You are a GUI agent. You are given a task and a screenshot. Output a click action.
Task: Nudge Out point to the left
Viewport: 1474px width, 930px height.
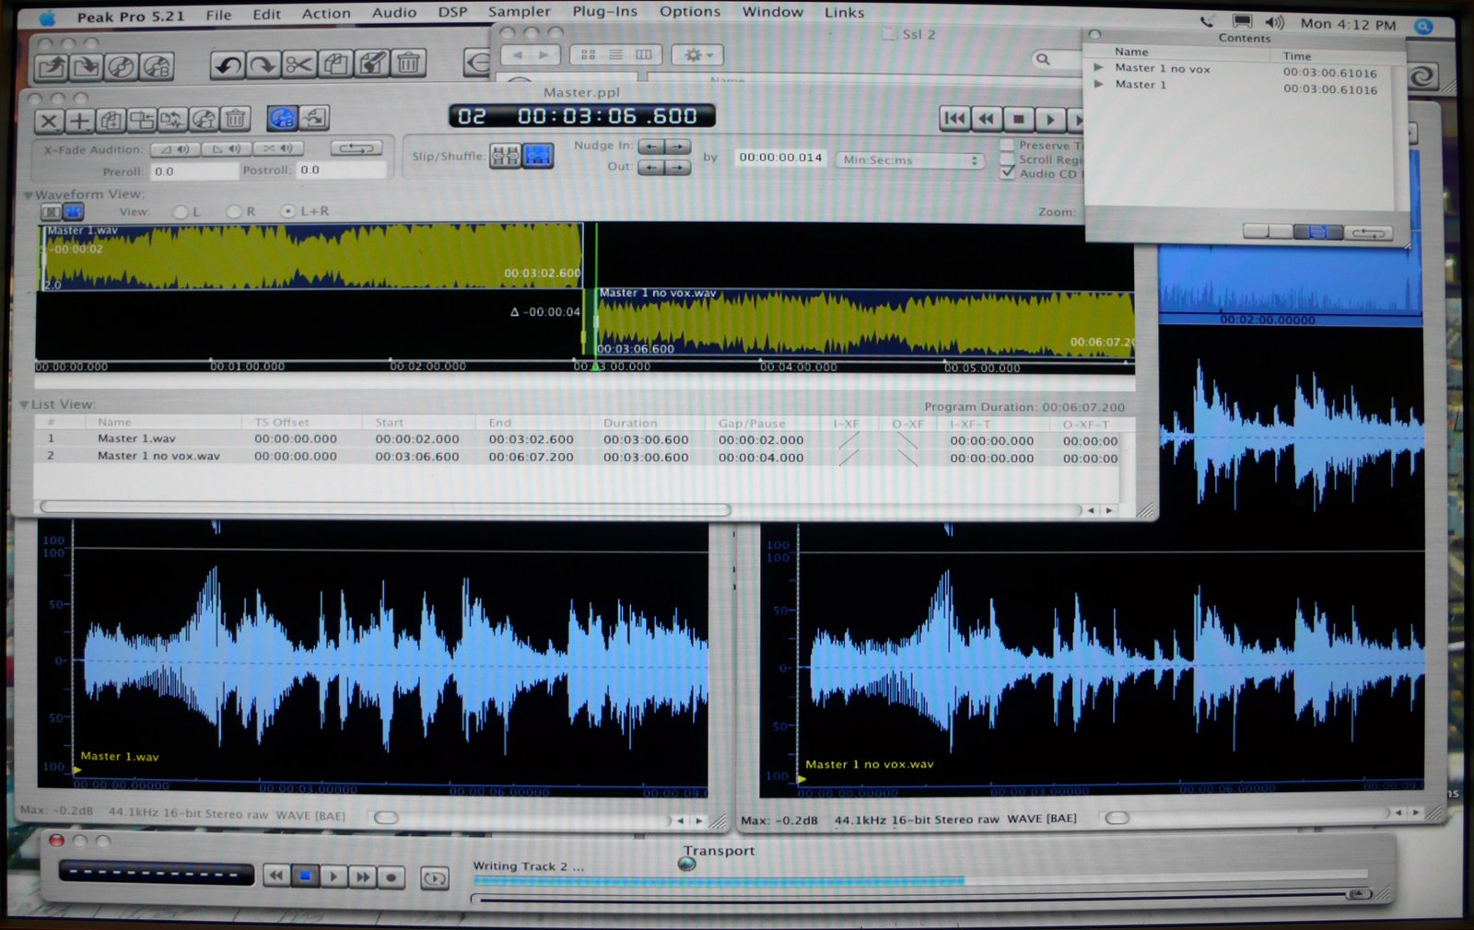(x=650, y=168)
